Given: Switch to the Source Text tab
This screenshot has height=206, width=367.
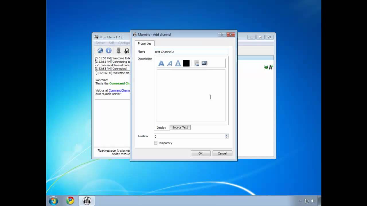Looking at the screenshot, I should (x=180, y=127).
